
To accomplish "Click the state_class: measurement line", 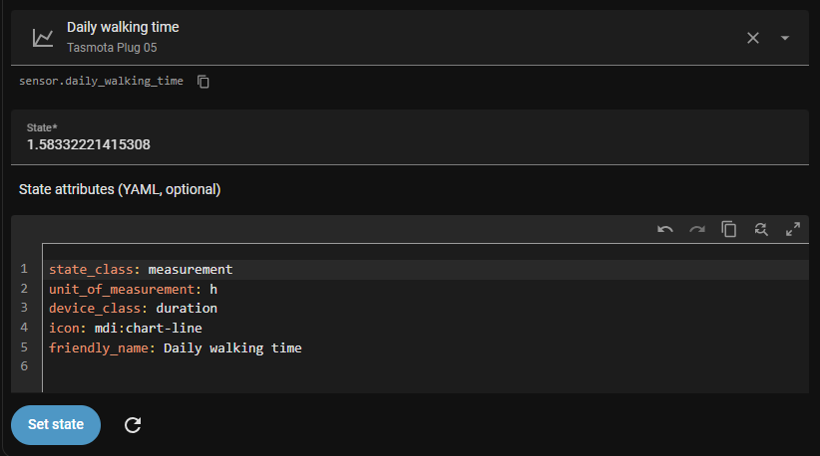I will [x=141, y=270].
